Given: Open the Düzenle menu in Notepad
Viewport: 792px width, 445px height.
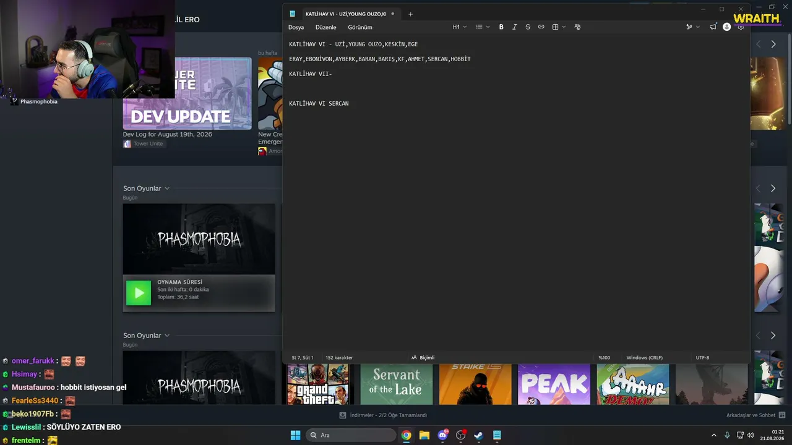Looking at the screenshot, I should 325,27.
